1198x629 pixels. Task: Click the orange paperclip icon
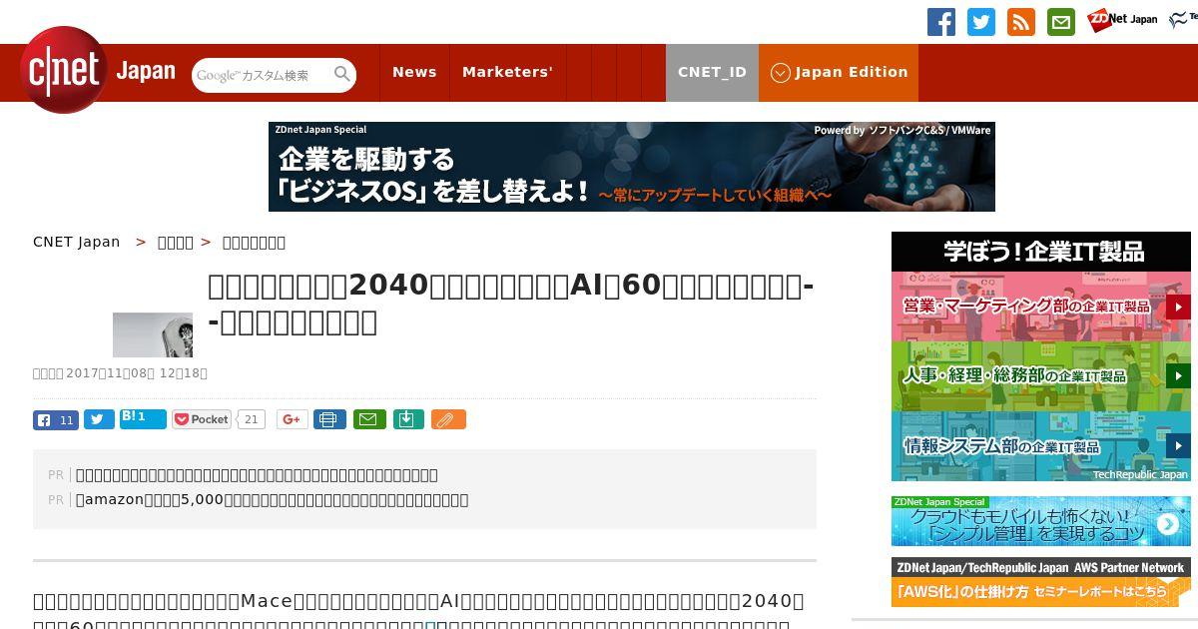click(x=448, y=419)
